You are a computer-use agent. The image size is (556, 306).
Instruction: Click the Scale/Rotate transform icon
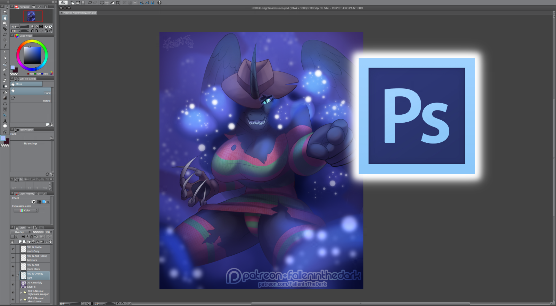[118, 2]
